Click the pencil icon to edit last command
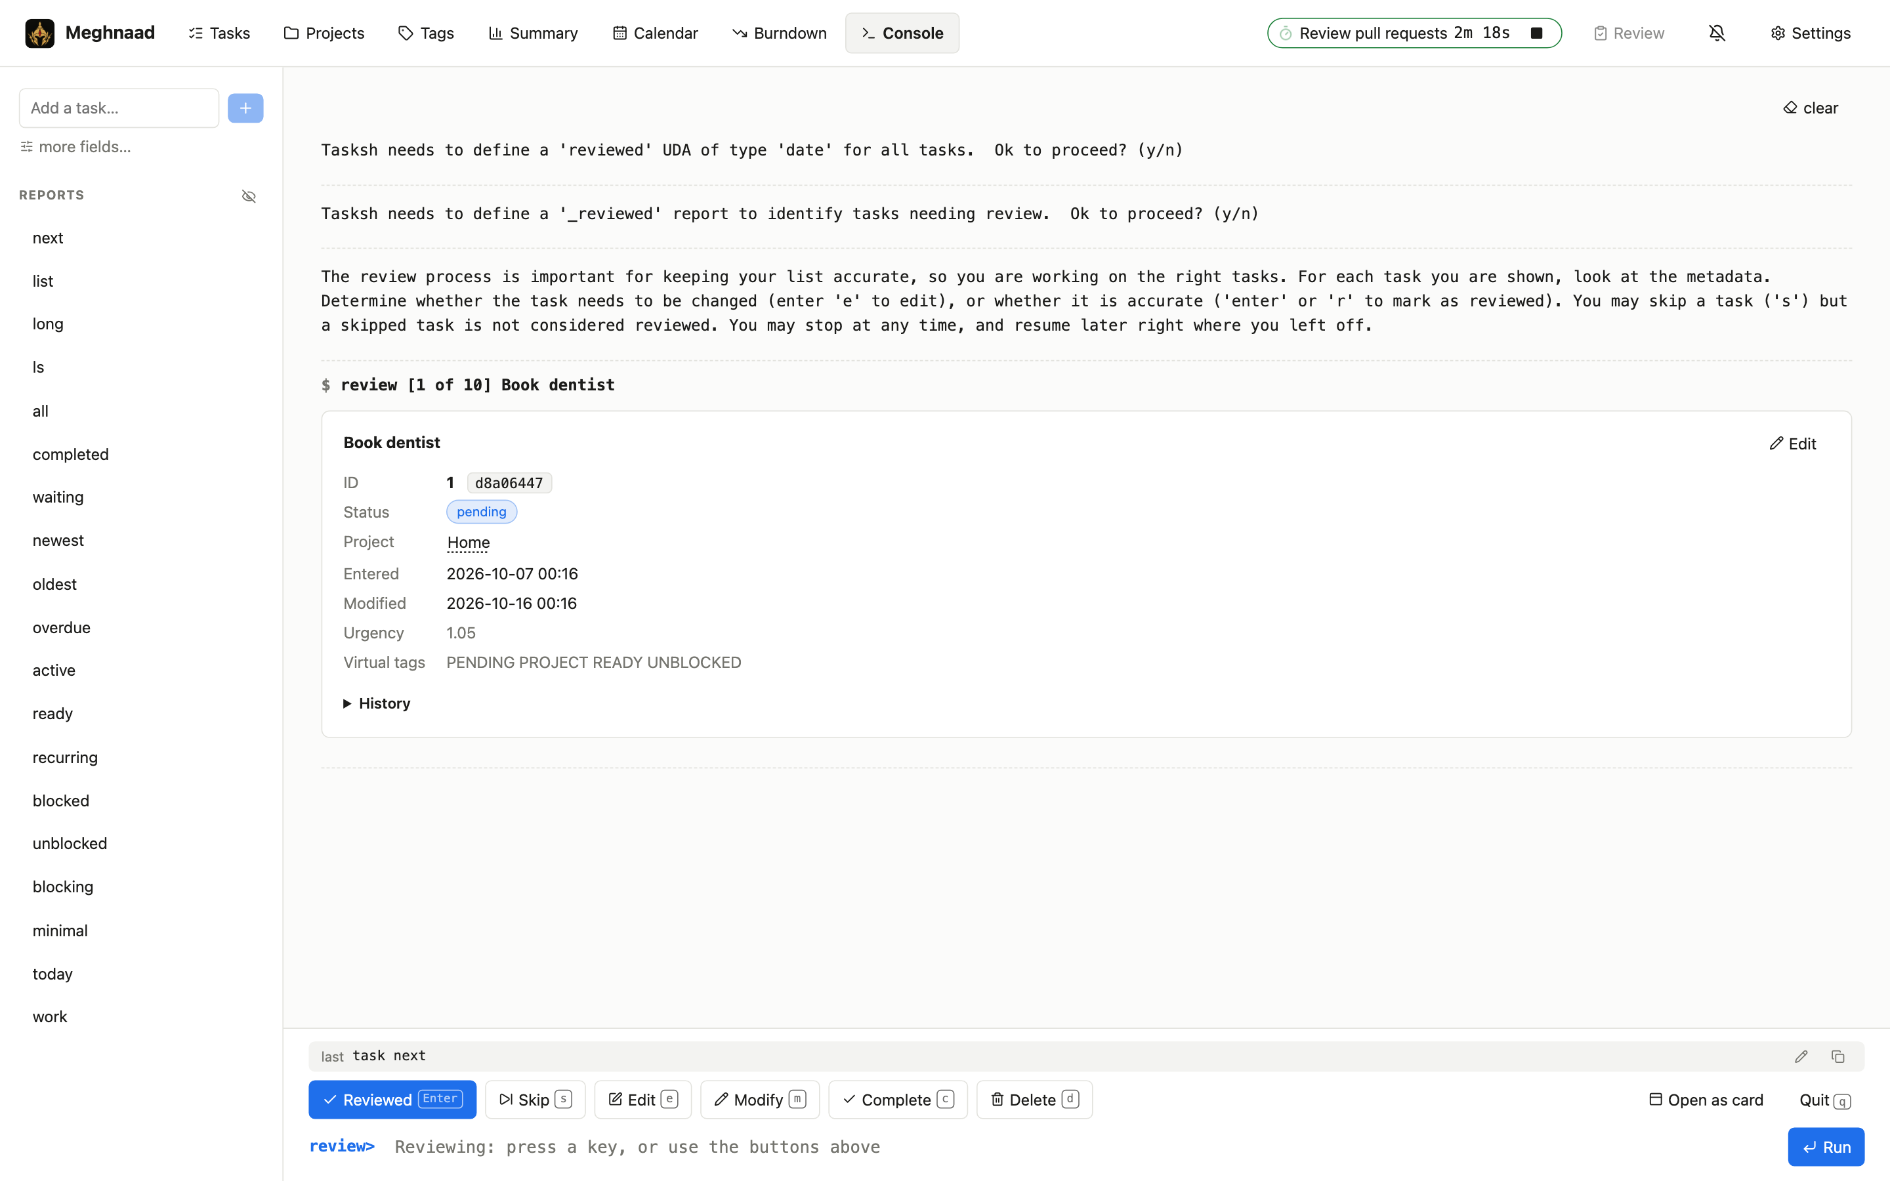Screen dimensions: 1890x1181 coord(1801,1056)
